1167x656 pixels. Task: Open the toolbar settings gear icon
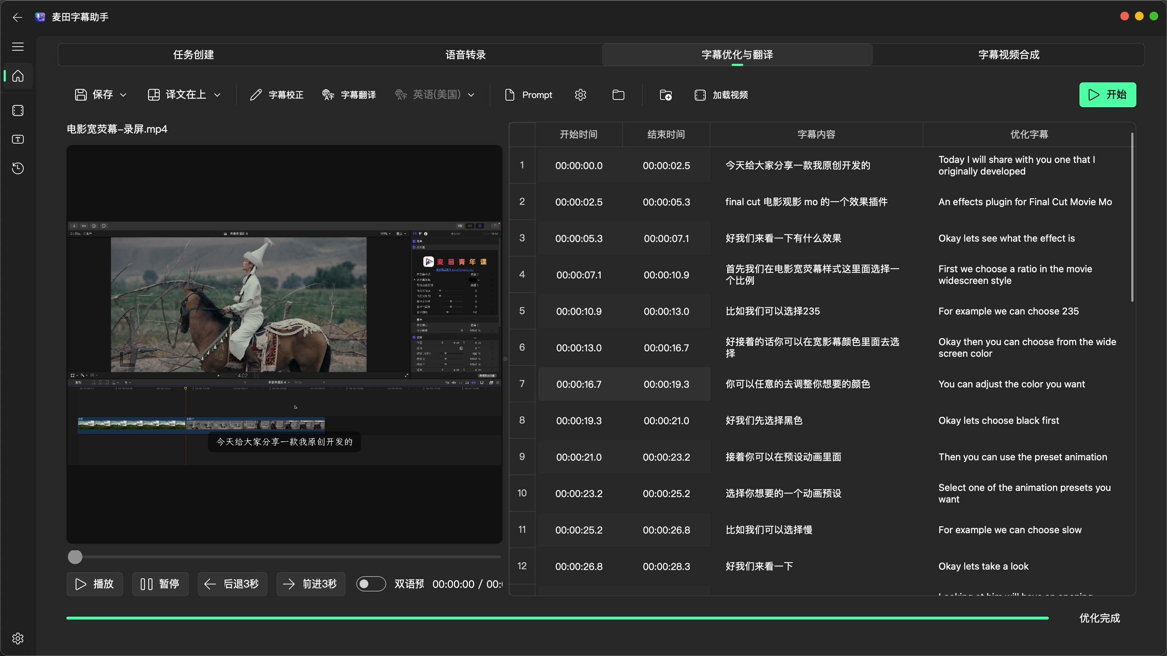tap(580, 95)
